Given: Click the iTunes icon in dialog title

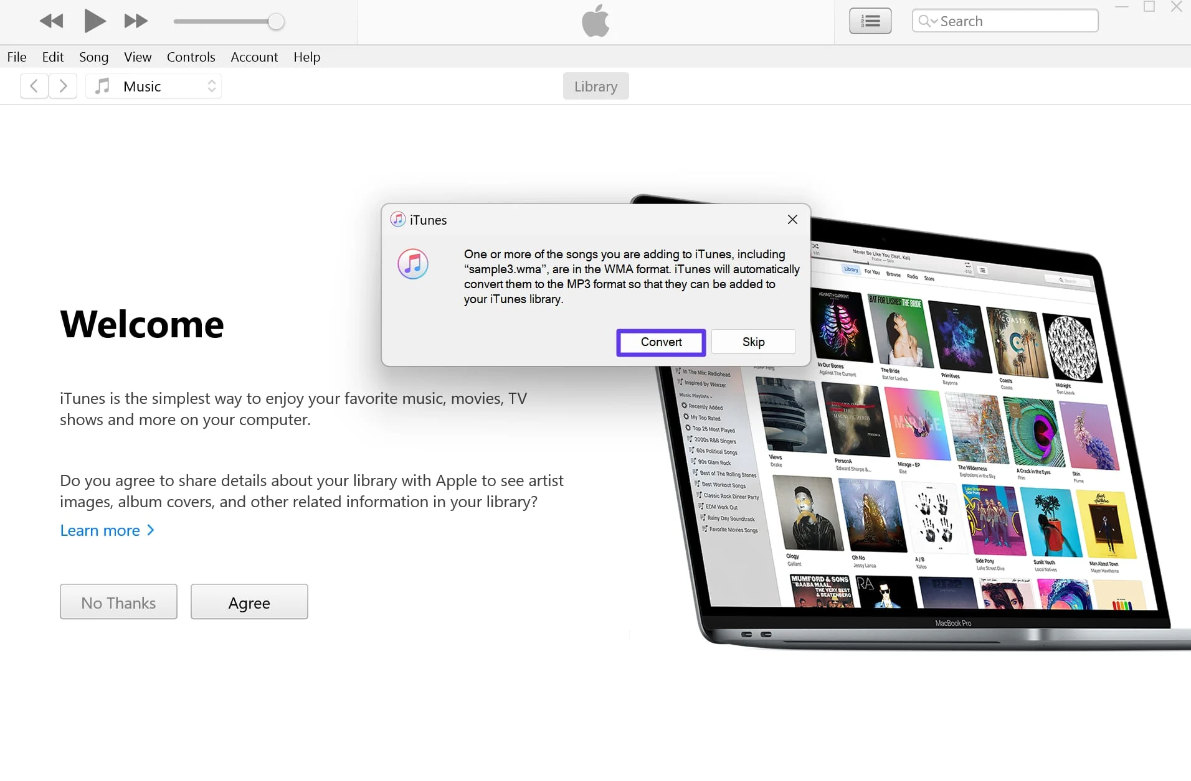Looking at the screenshot, I should [397, 220].
